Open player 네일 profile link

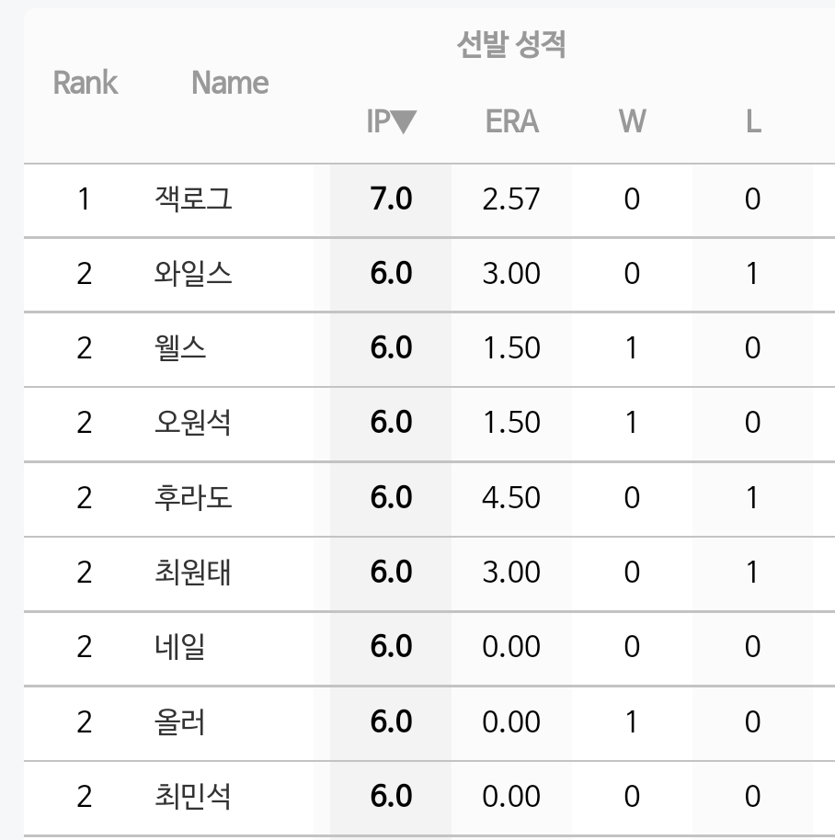[x=180, y=646]
